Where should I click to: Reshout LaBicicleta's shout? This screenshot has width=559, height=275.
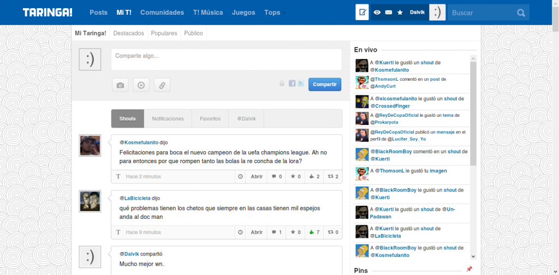coord(333,232)
